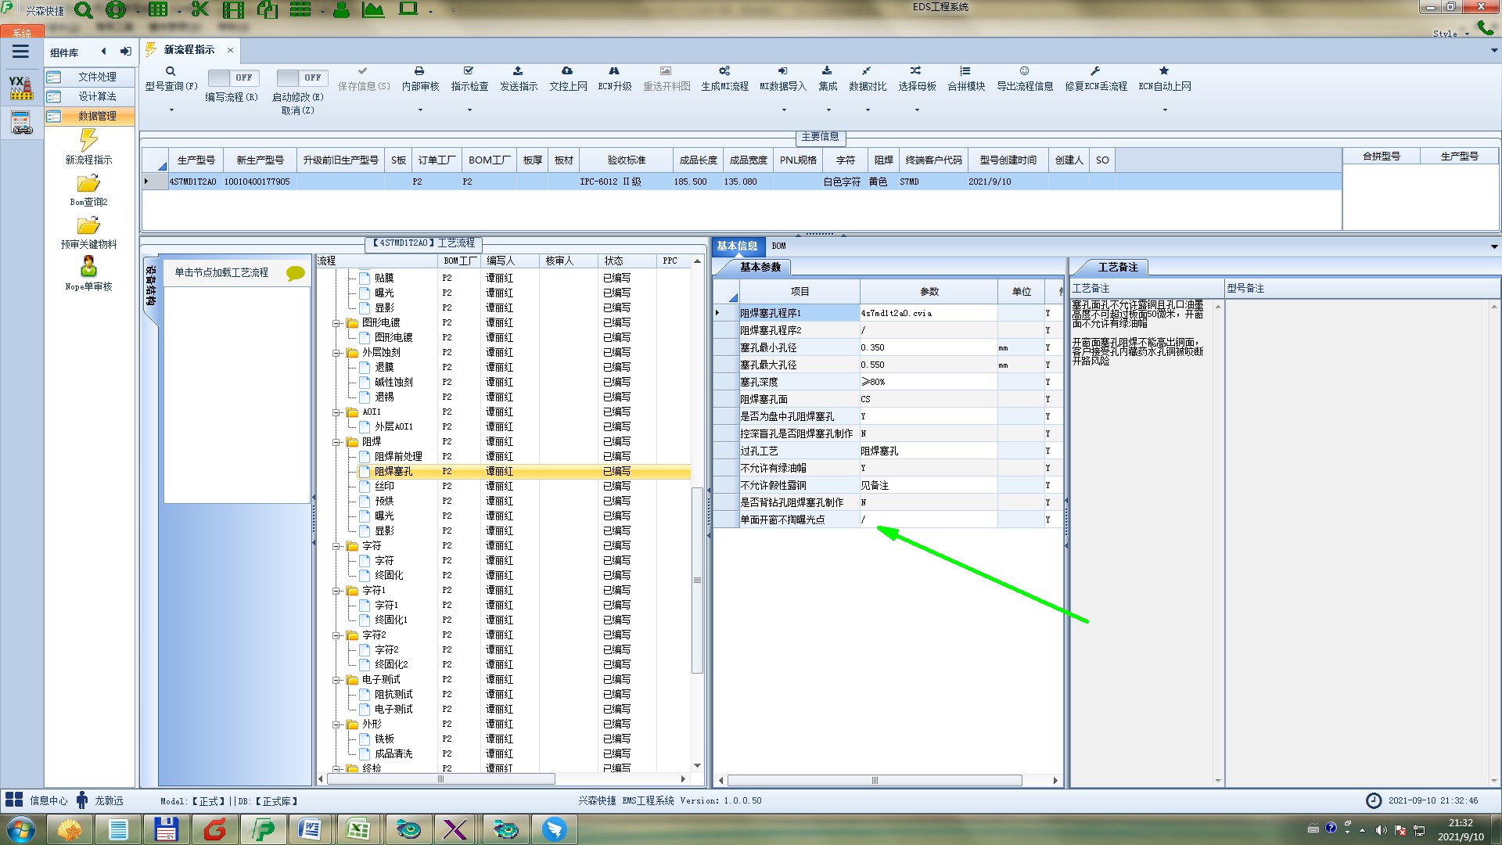Screen dimensions: 1502x845
Task: Click the process tree vertical scrollbar
Action: point(697,579)
